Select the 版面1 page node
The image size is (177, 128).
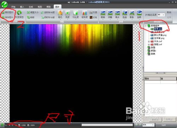[x=153, y=51]
